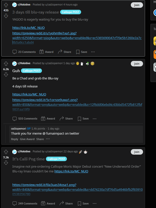Upvote the '3 days till blu-ray release' post
The width and height of the screenshot is (156, 208).
click(6, 5)
